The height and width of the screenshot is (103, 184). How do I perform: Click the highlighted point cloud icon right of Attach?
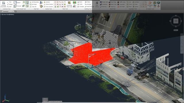pos(27,3)
